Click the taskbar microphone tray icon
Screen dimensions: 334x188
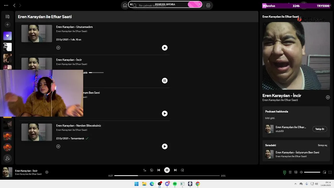(x=307, y=184)
